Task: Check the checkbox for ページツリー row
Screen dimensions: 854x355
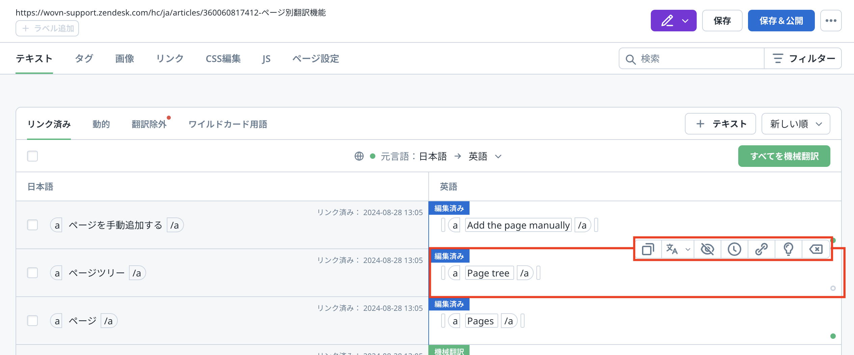Action: click(x=32, y=273)
